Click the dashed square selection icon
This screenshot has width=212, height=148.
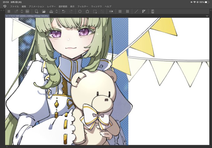(95, 12)
